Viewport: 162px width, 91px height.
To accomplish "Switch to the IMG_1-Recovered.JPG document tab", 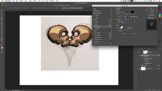I will (18, 8).
